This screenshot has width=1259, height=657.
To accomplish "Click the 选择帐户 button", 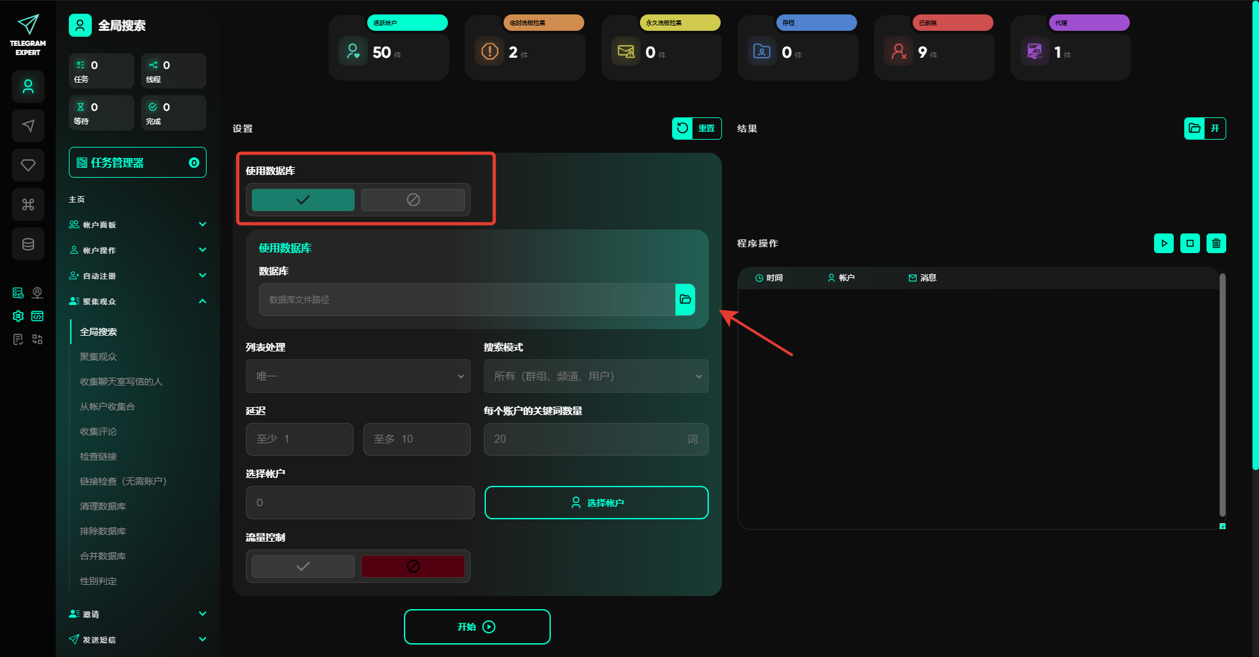I will click(x=596, y=503).
